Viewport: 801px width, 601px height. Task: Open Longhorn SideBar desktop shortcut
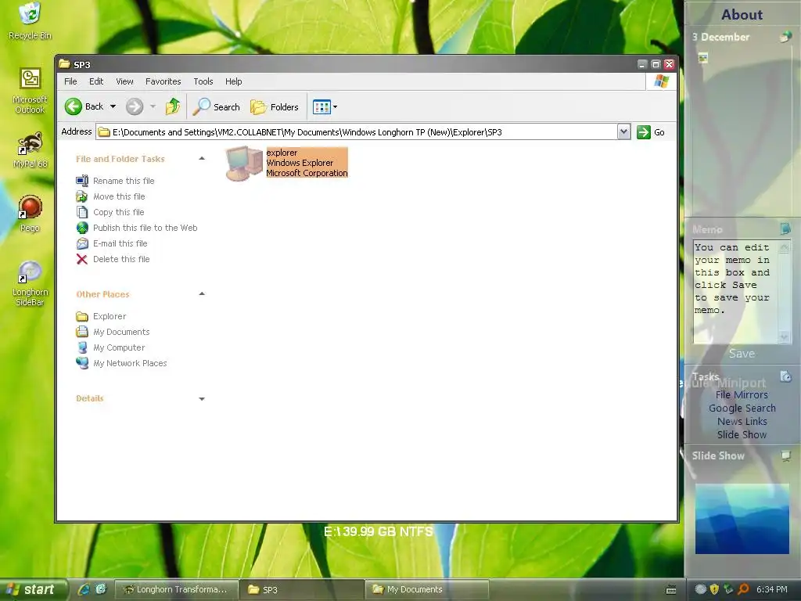pos(30,283)
